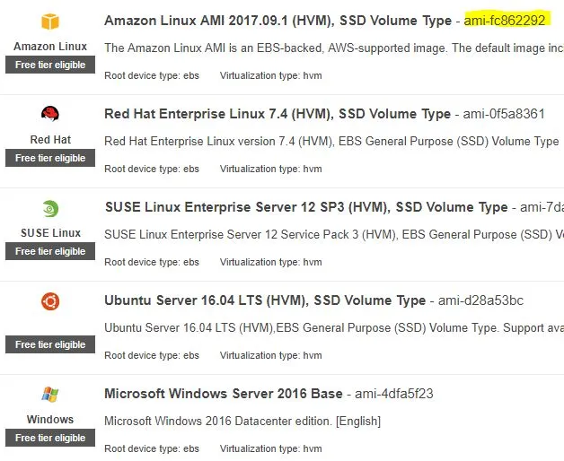Image resolution: width=564 pixels, height=461 pixels.
Task: Select Microsoft Windows Server 2016 Base title
Action: [224, 394]
